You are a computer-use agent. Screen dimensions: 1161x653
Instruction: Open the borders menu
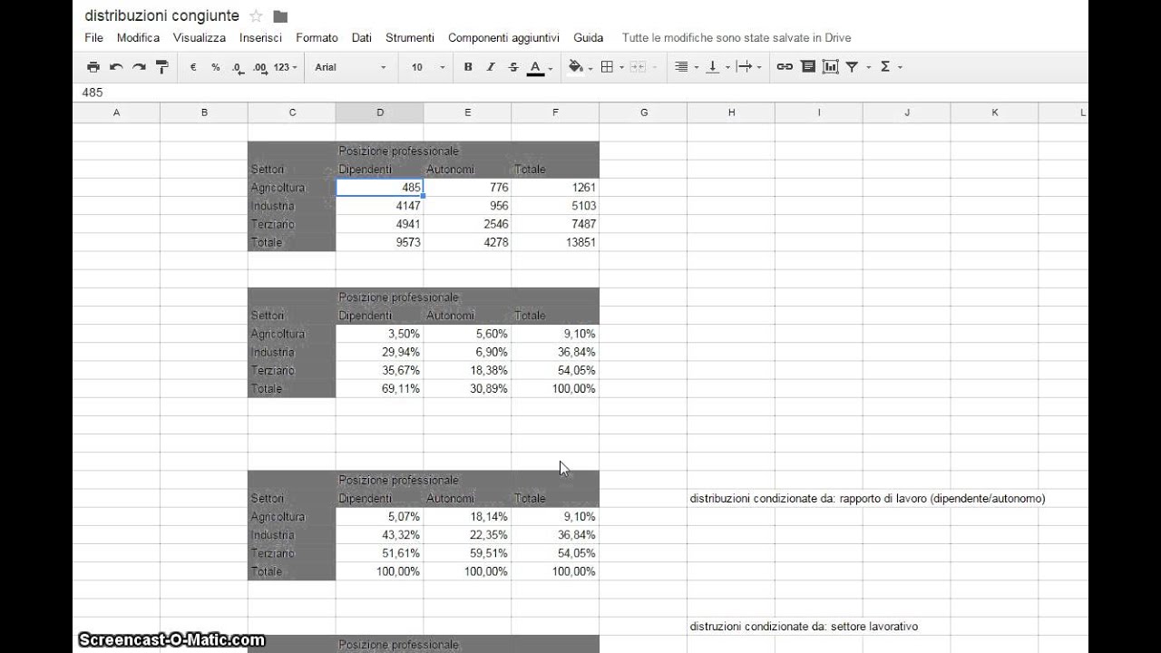coord(611,67)
